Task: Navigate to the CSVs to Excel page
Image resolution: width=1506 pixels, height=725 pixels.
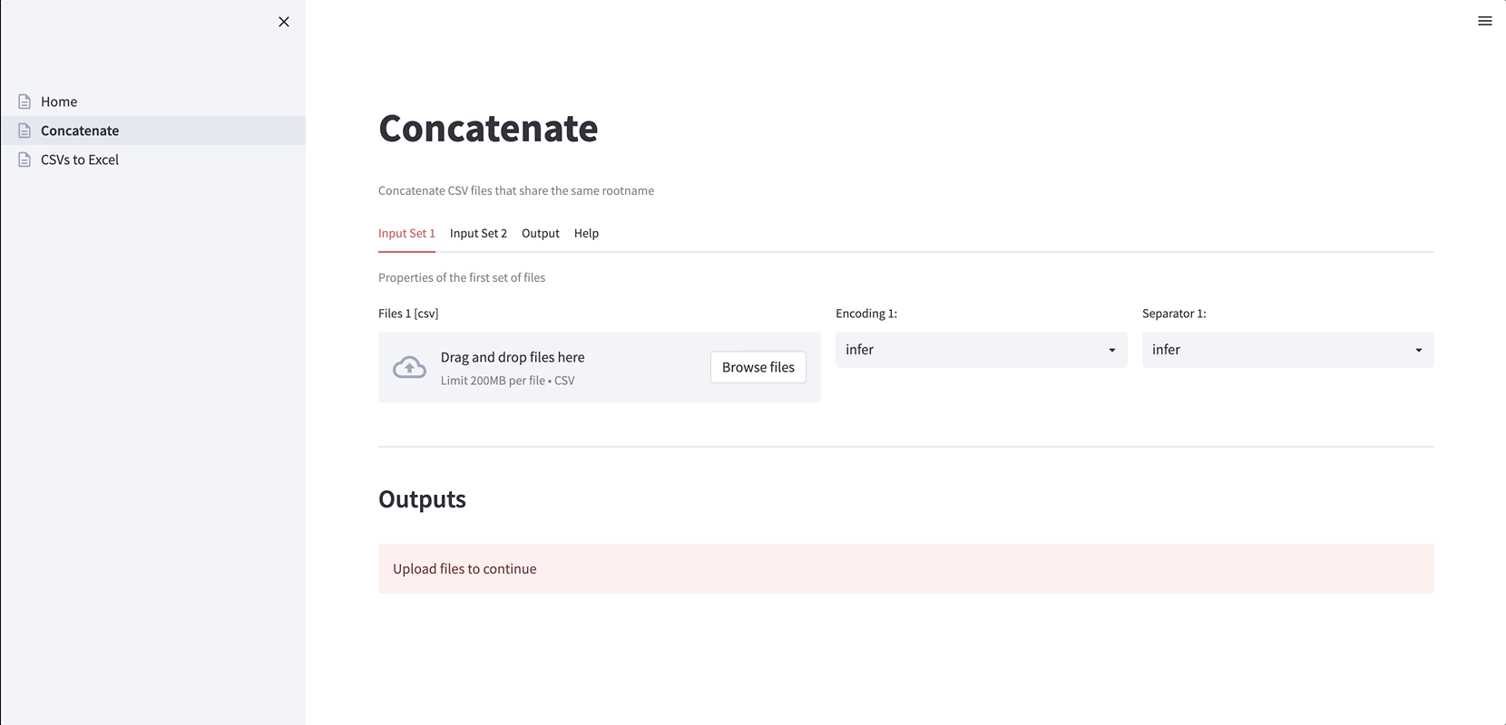Action: (x=79, y=159)
